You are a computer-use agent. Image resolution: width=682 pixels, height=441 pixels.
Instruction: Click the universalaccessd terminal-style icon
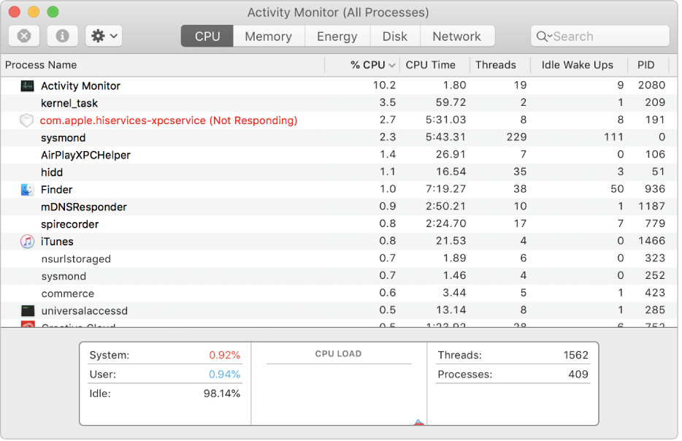point(27,311)
